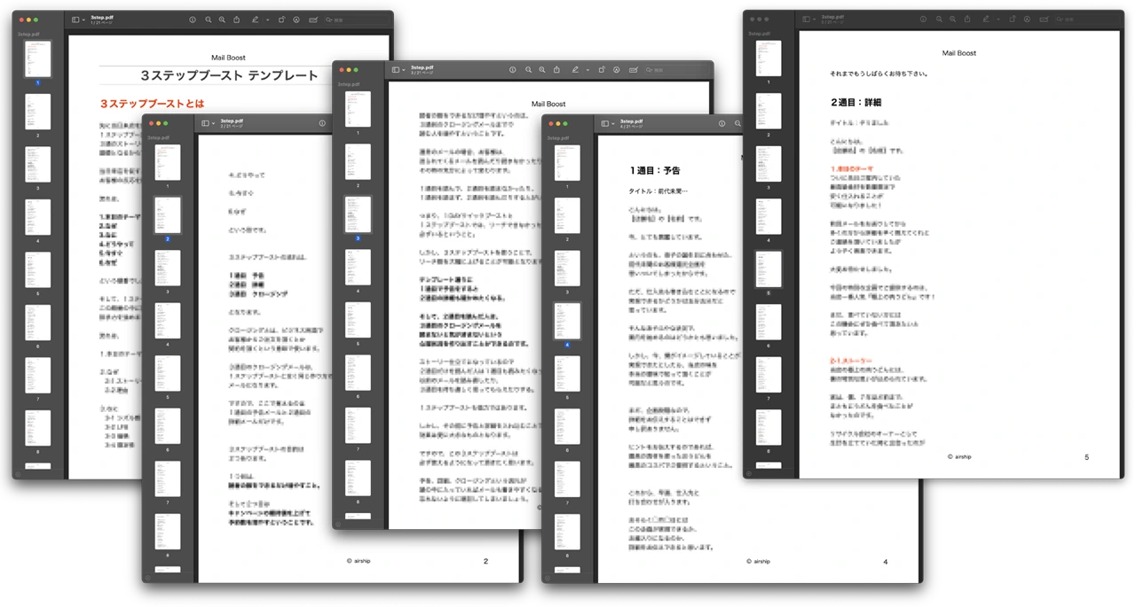Zoom in on the page 1/21 window

[x=222, y=19]
